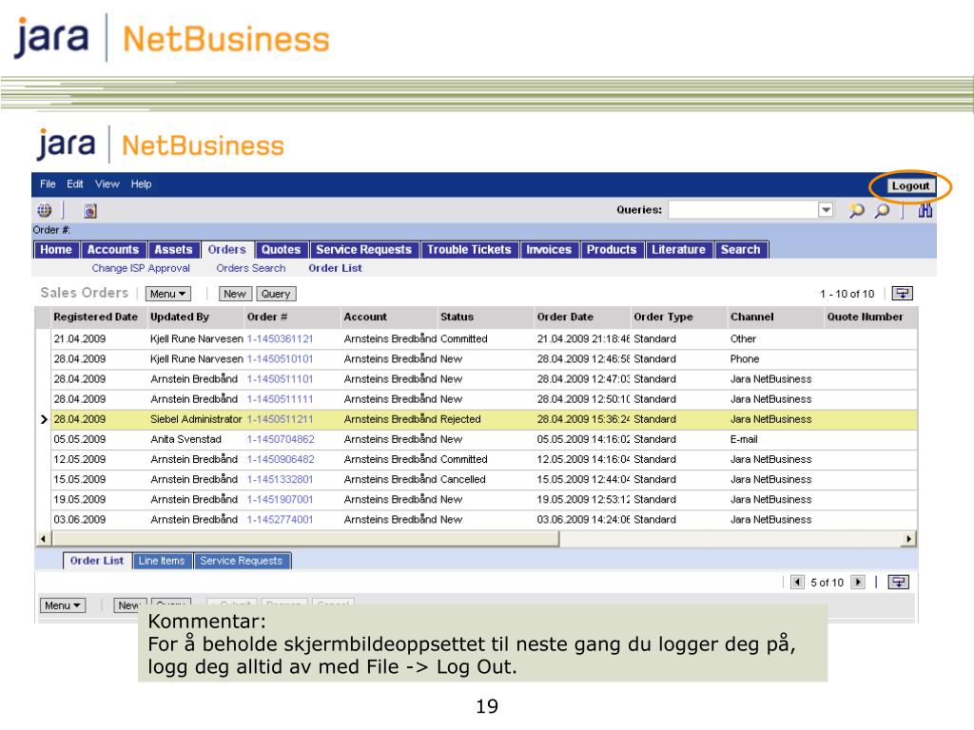974x730 pixels.
Task: Toggle the Sales Orders list expand icon
Action: tap(902, 294)
